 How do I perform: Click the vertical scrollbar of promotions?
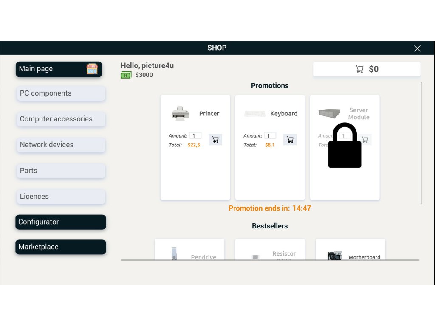click(x=421, y=143)
